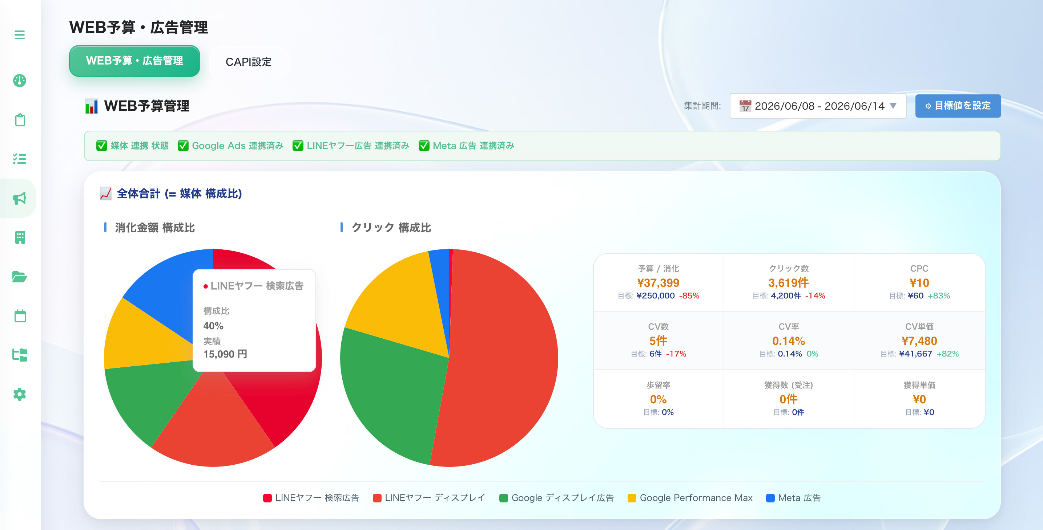Open the clipboard icon in sidebar
This screenshot has height=530, width=1043.
click(20, 120)
